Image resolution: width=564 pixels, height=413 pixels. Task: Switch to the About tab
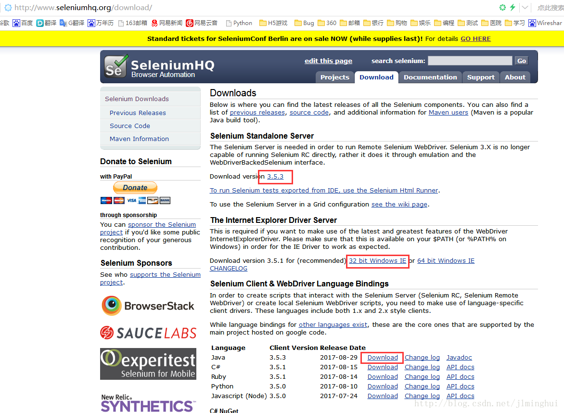(x=515, y=77)
